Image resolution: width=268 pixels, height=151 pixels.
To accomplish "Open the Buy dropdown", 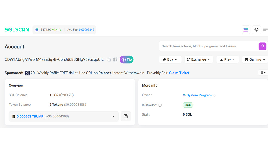I will 170,59.
